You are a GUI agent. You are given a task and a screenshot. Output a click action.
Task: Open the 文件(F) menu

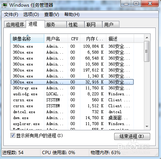[x=11, y=15]
